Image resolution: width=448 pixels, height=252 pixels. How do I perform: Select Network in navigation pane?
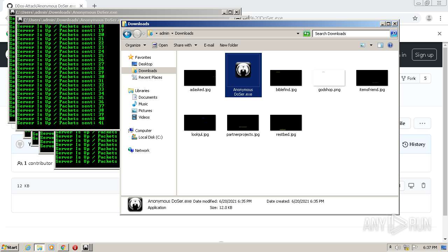(142, 150)
